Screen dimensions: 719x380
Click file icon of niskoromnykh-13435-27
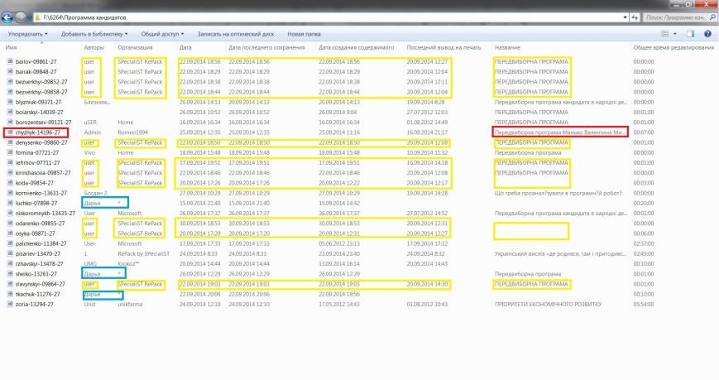tap(10, 213)
